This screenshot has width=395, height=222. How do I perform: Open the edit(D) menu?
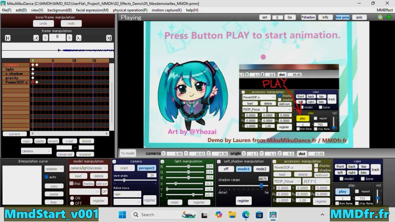[21, 10]
